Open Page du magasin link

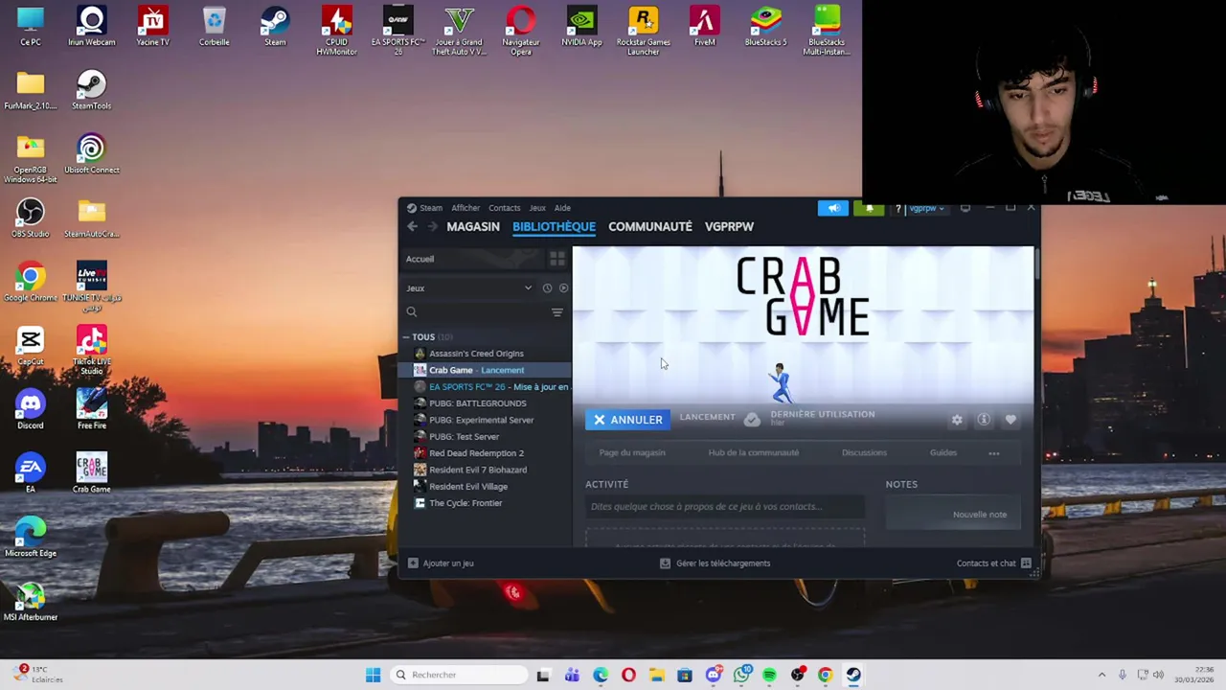[x=631, y=453]
